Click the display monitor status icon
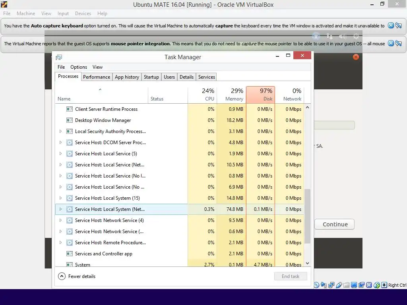The height and width of the screenshot is (305, 407). pos(354,285)
